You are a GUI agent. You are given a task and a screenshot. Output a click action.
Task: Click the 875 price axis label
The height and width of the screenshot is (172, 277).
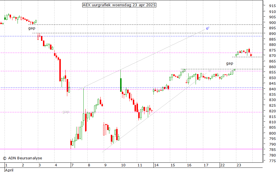(x=272, y=50)
